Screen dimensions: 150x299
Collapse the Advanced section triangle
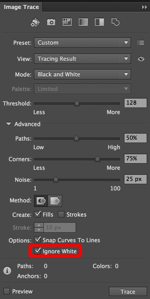(x=9, y=124)
